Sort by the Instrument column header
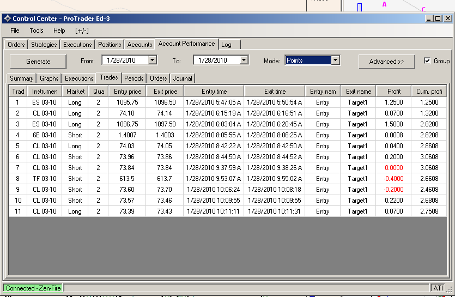The image size is (455, 297). 44,92
